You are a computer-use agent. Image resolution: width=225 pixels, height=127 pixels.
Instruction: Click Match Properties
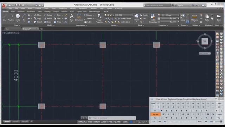pos(153,18)
